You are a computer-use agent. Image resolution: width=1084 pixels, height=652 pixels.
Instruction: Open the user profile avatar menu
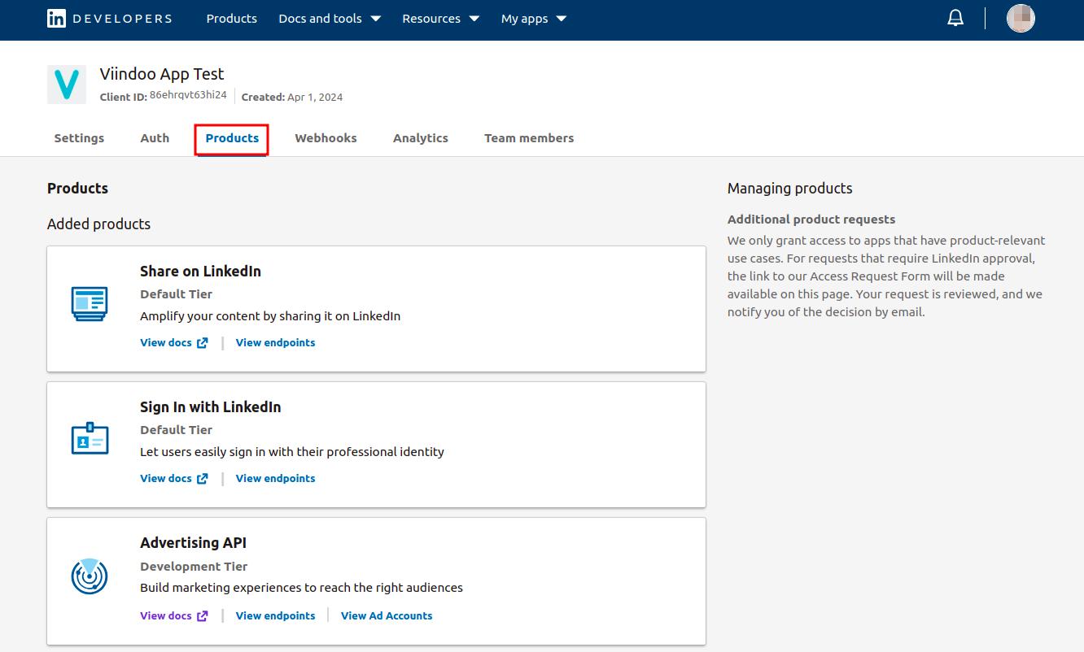[x=1021, y=18]
